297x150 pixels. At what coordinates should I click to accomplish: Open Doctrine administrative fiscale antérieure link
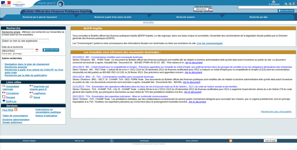[x=16, y=121]
